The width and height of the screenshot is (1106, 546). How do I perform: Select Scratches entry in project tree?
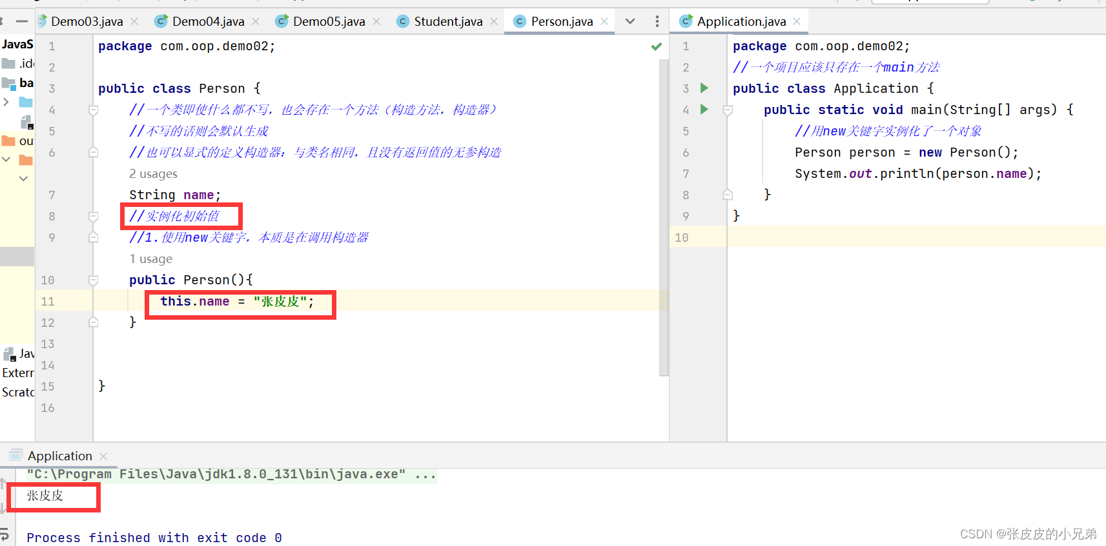[18, 392]
